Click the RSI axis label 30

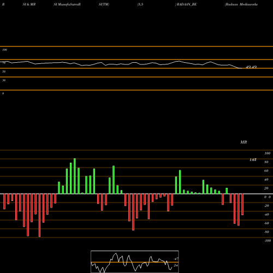point(4,80)
